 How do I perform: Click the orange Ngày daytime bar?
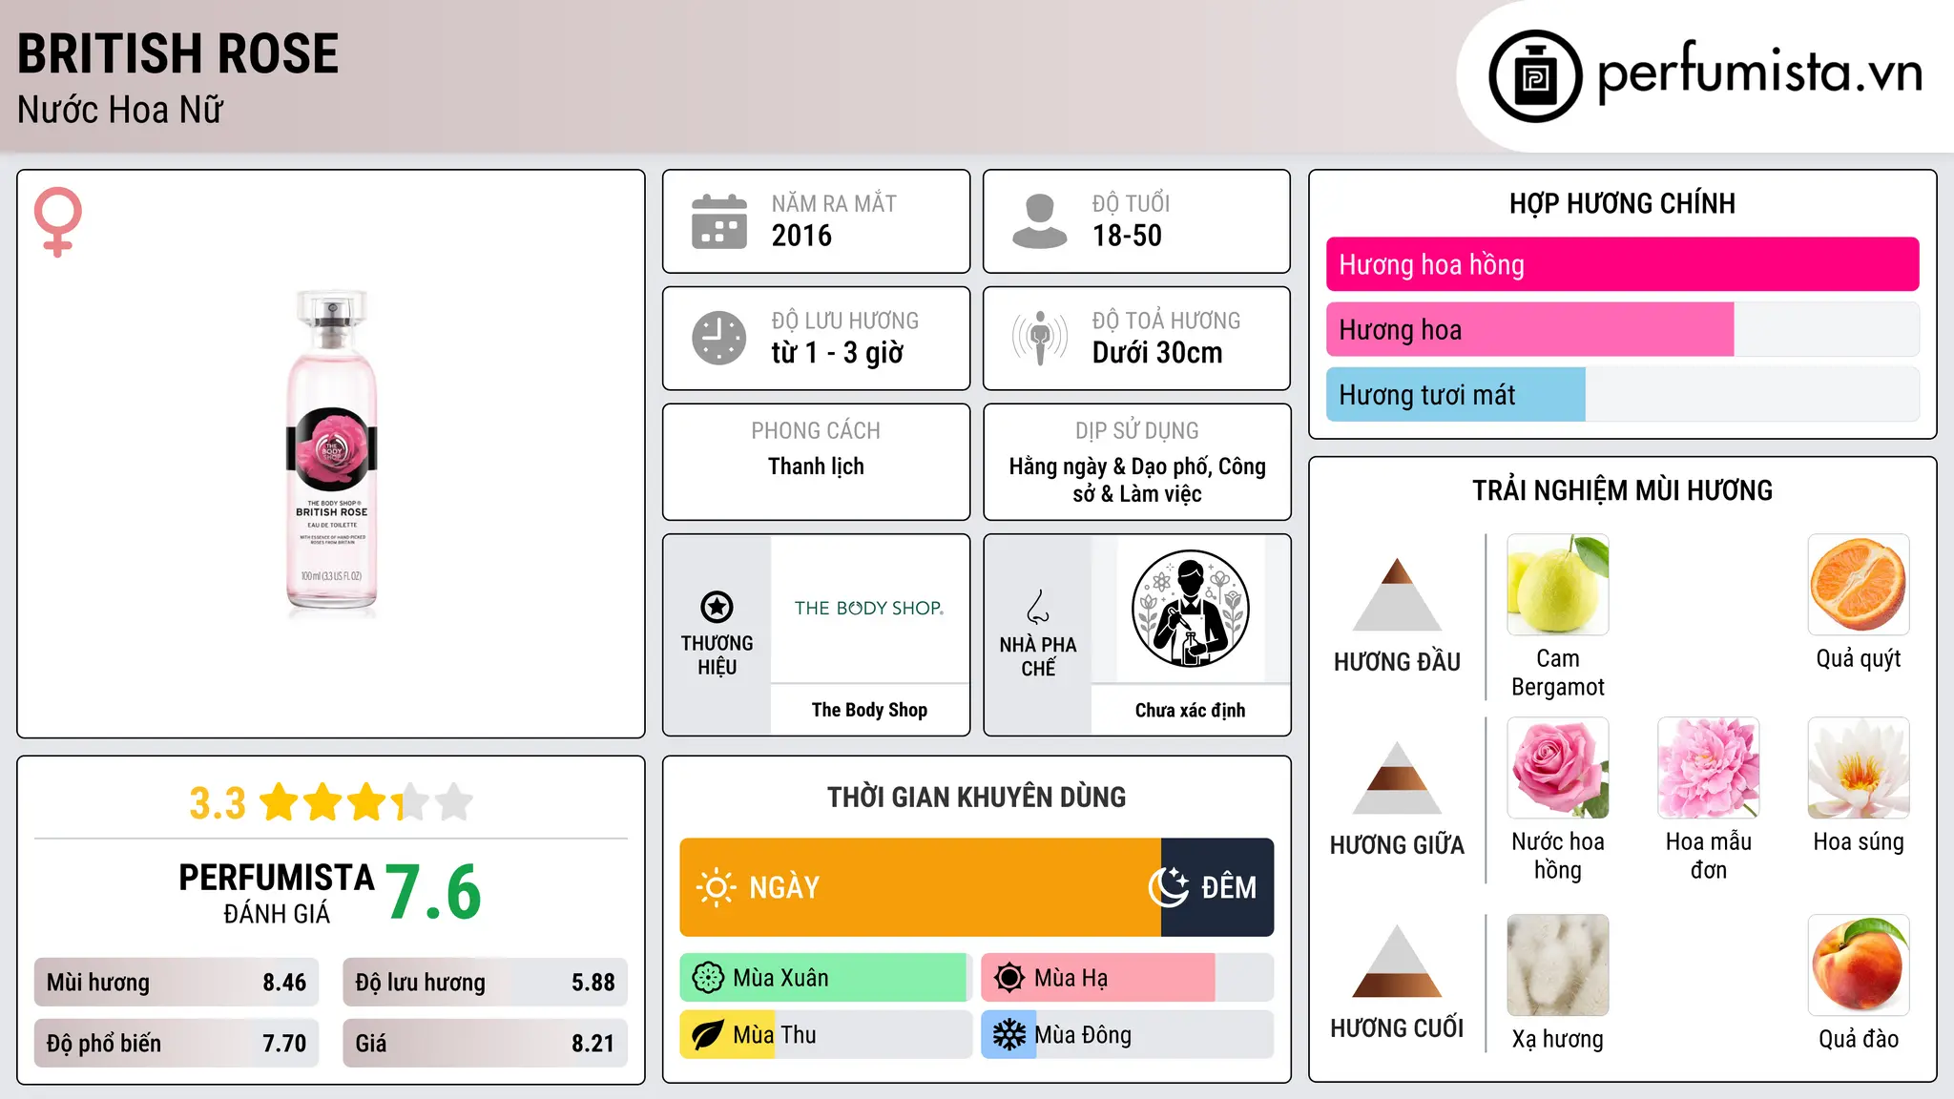[x=921, y=887]
